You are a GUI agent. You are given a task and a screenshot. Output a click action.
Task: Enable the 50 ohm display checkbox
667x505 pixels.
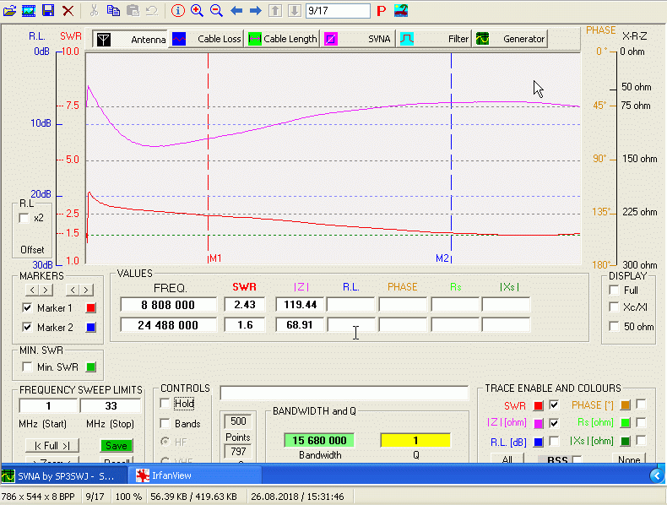click(614, 327)
